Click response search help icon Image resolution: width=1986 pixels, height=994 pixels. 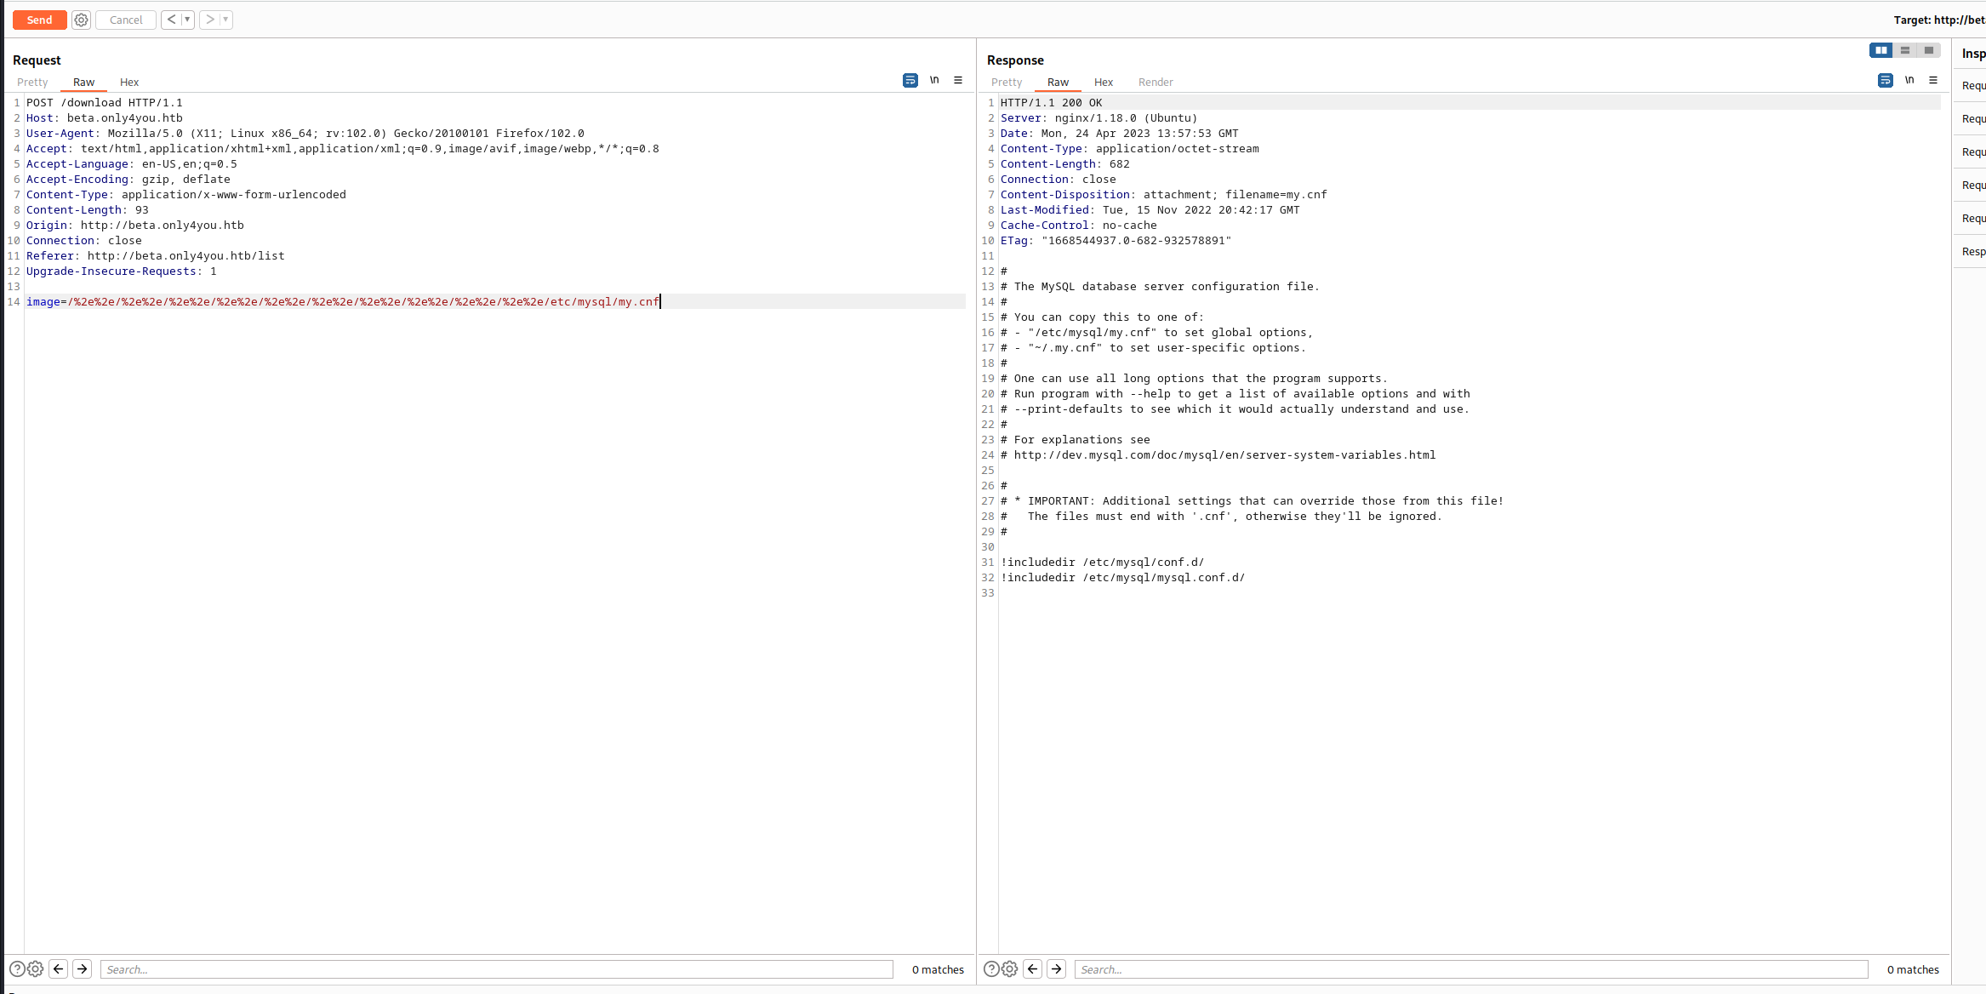coord(991,968)
